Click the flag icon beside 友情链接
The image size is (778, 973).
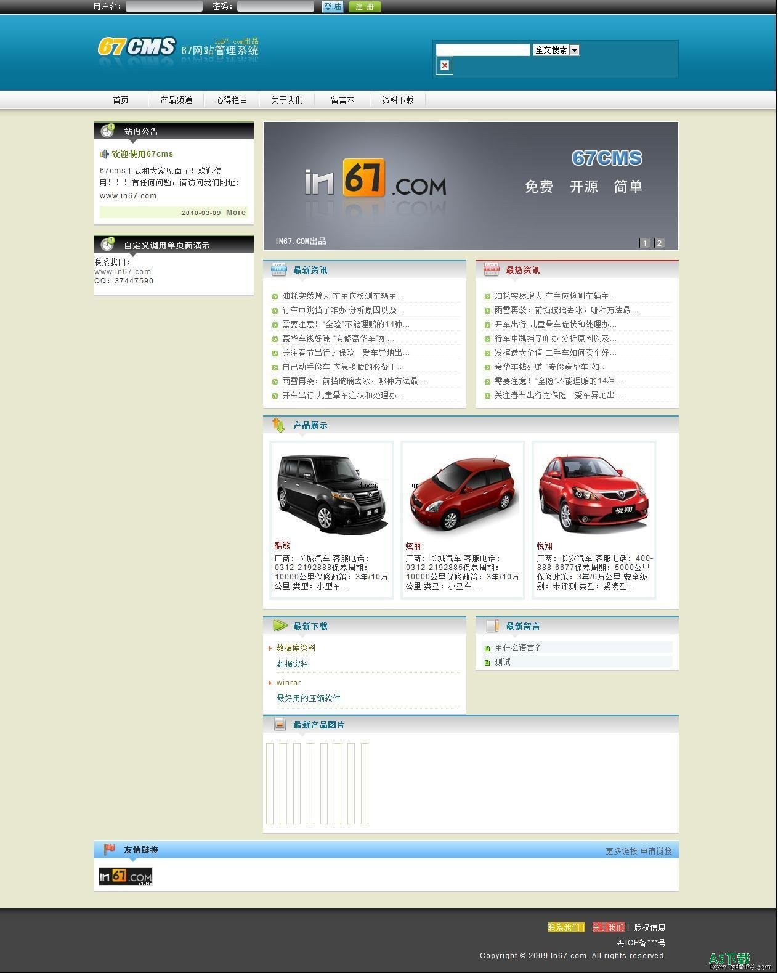(109, 849)
